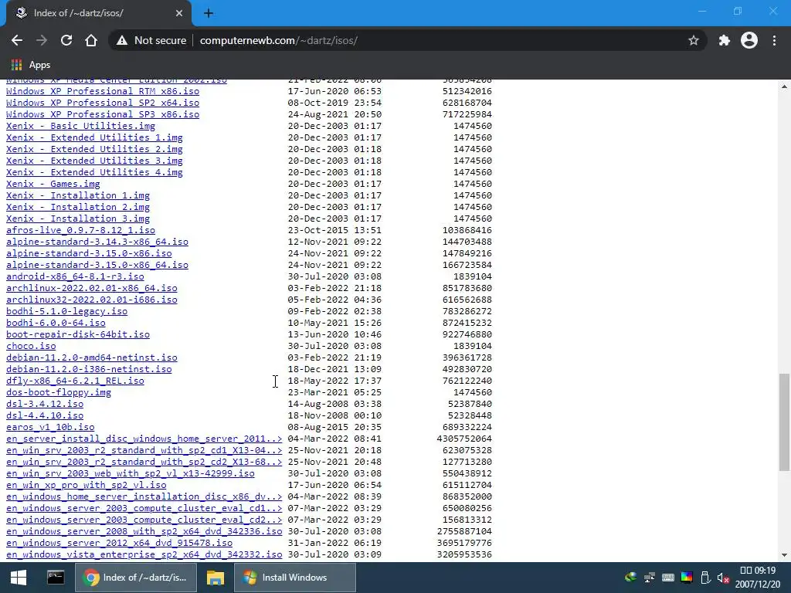Click the colorful display tray icon
Viewport: 791px width, 593px height.
687,578
